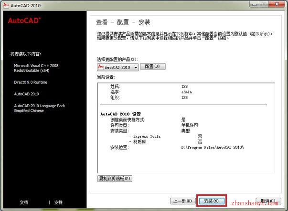This screenshot has height=211, width=288.
Task: Click the 组织 label row
Action: [x=115, y=98]
